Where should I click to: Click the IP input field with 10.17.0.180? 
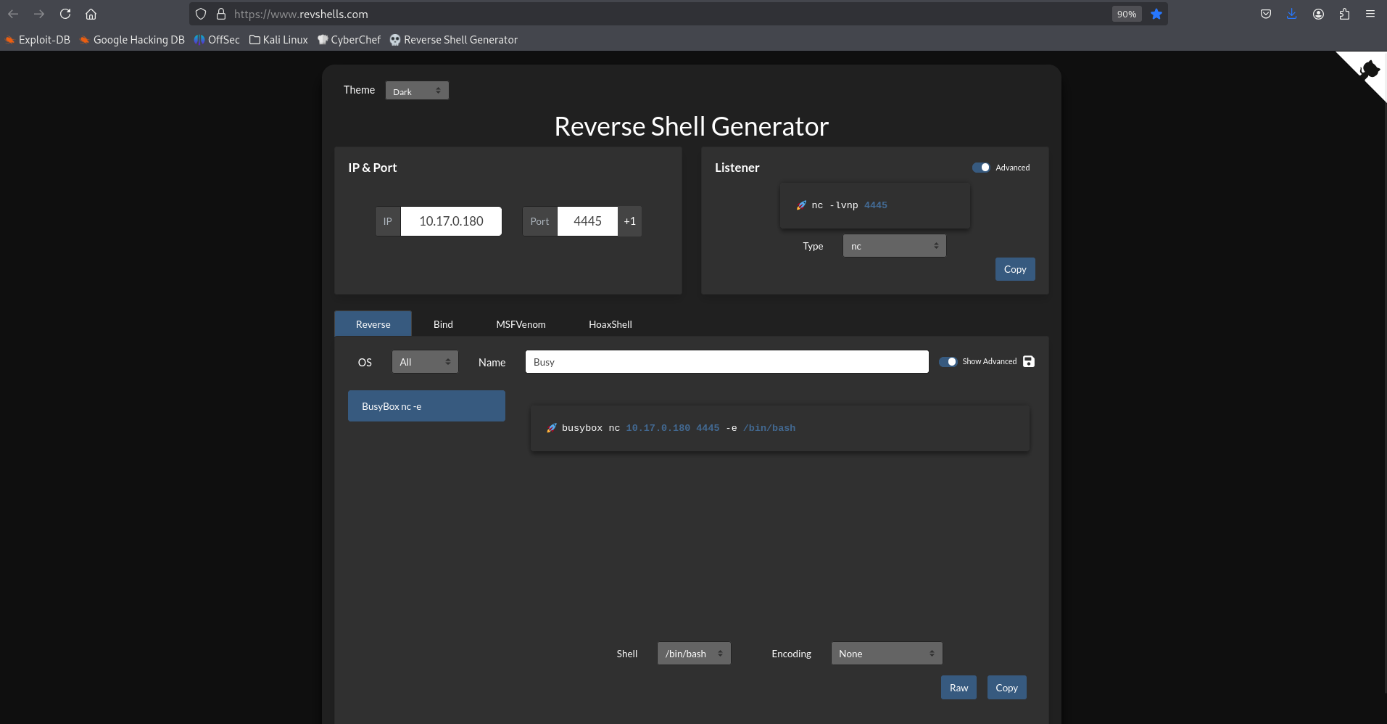tap(451, 221)
